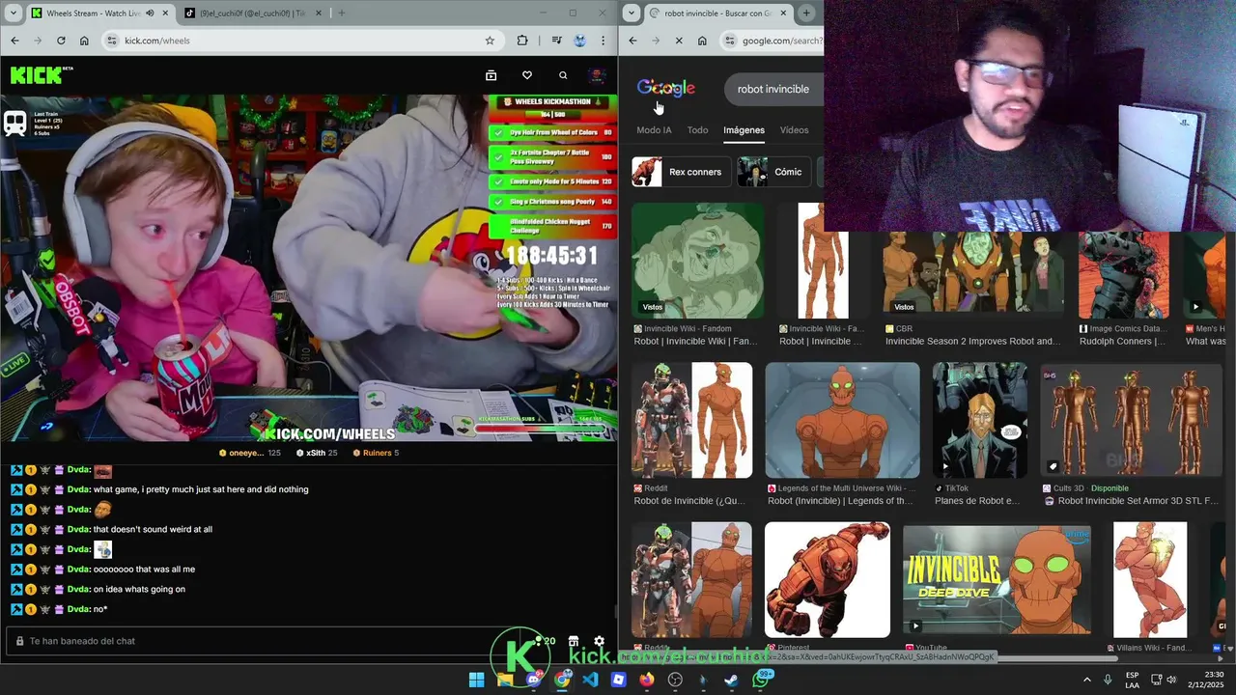Viewport: 1236px width, 695px height.
Task: Open the Kick profile avatar menu
Action: pyautogui.click(x=598, y=75)
